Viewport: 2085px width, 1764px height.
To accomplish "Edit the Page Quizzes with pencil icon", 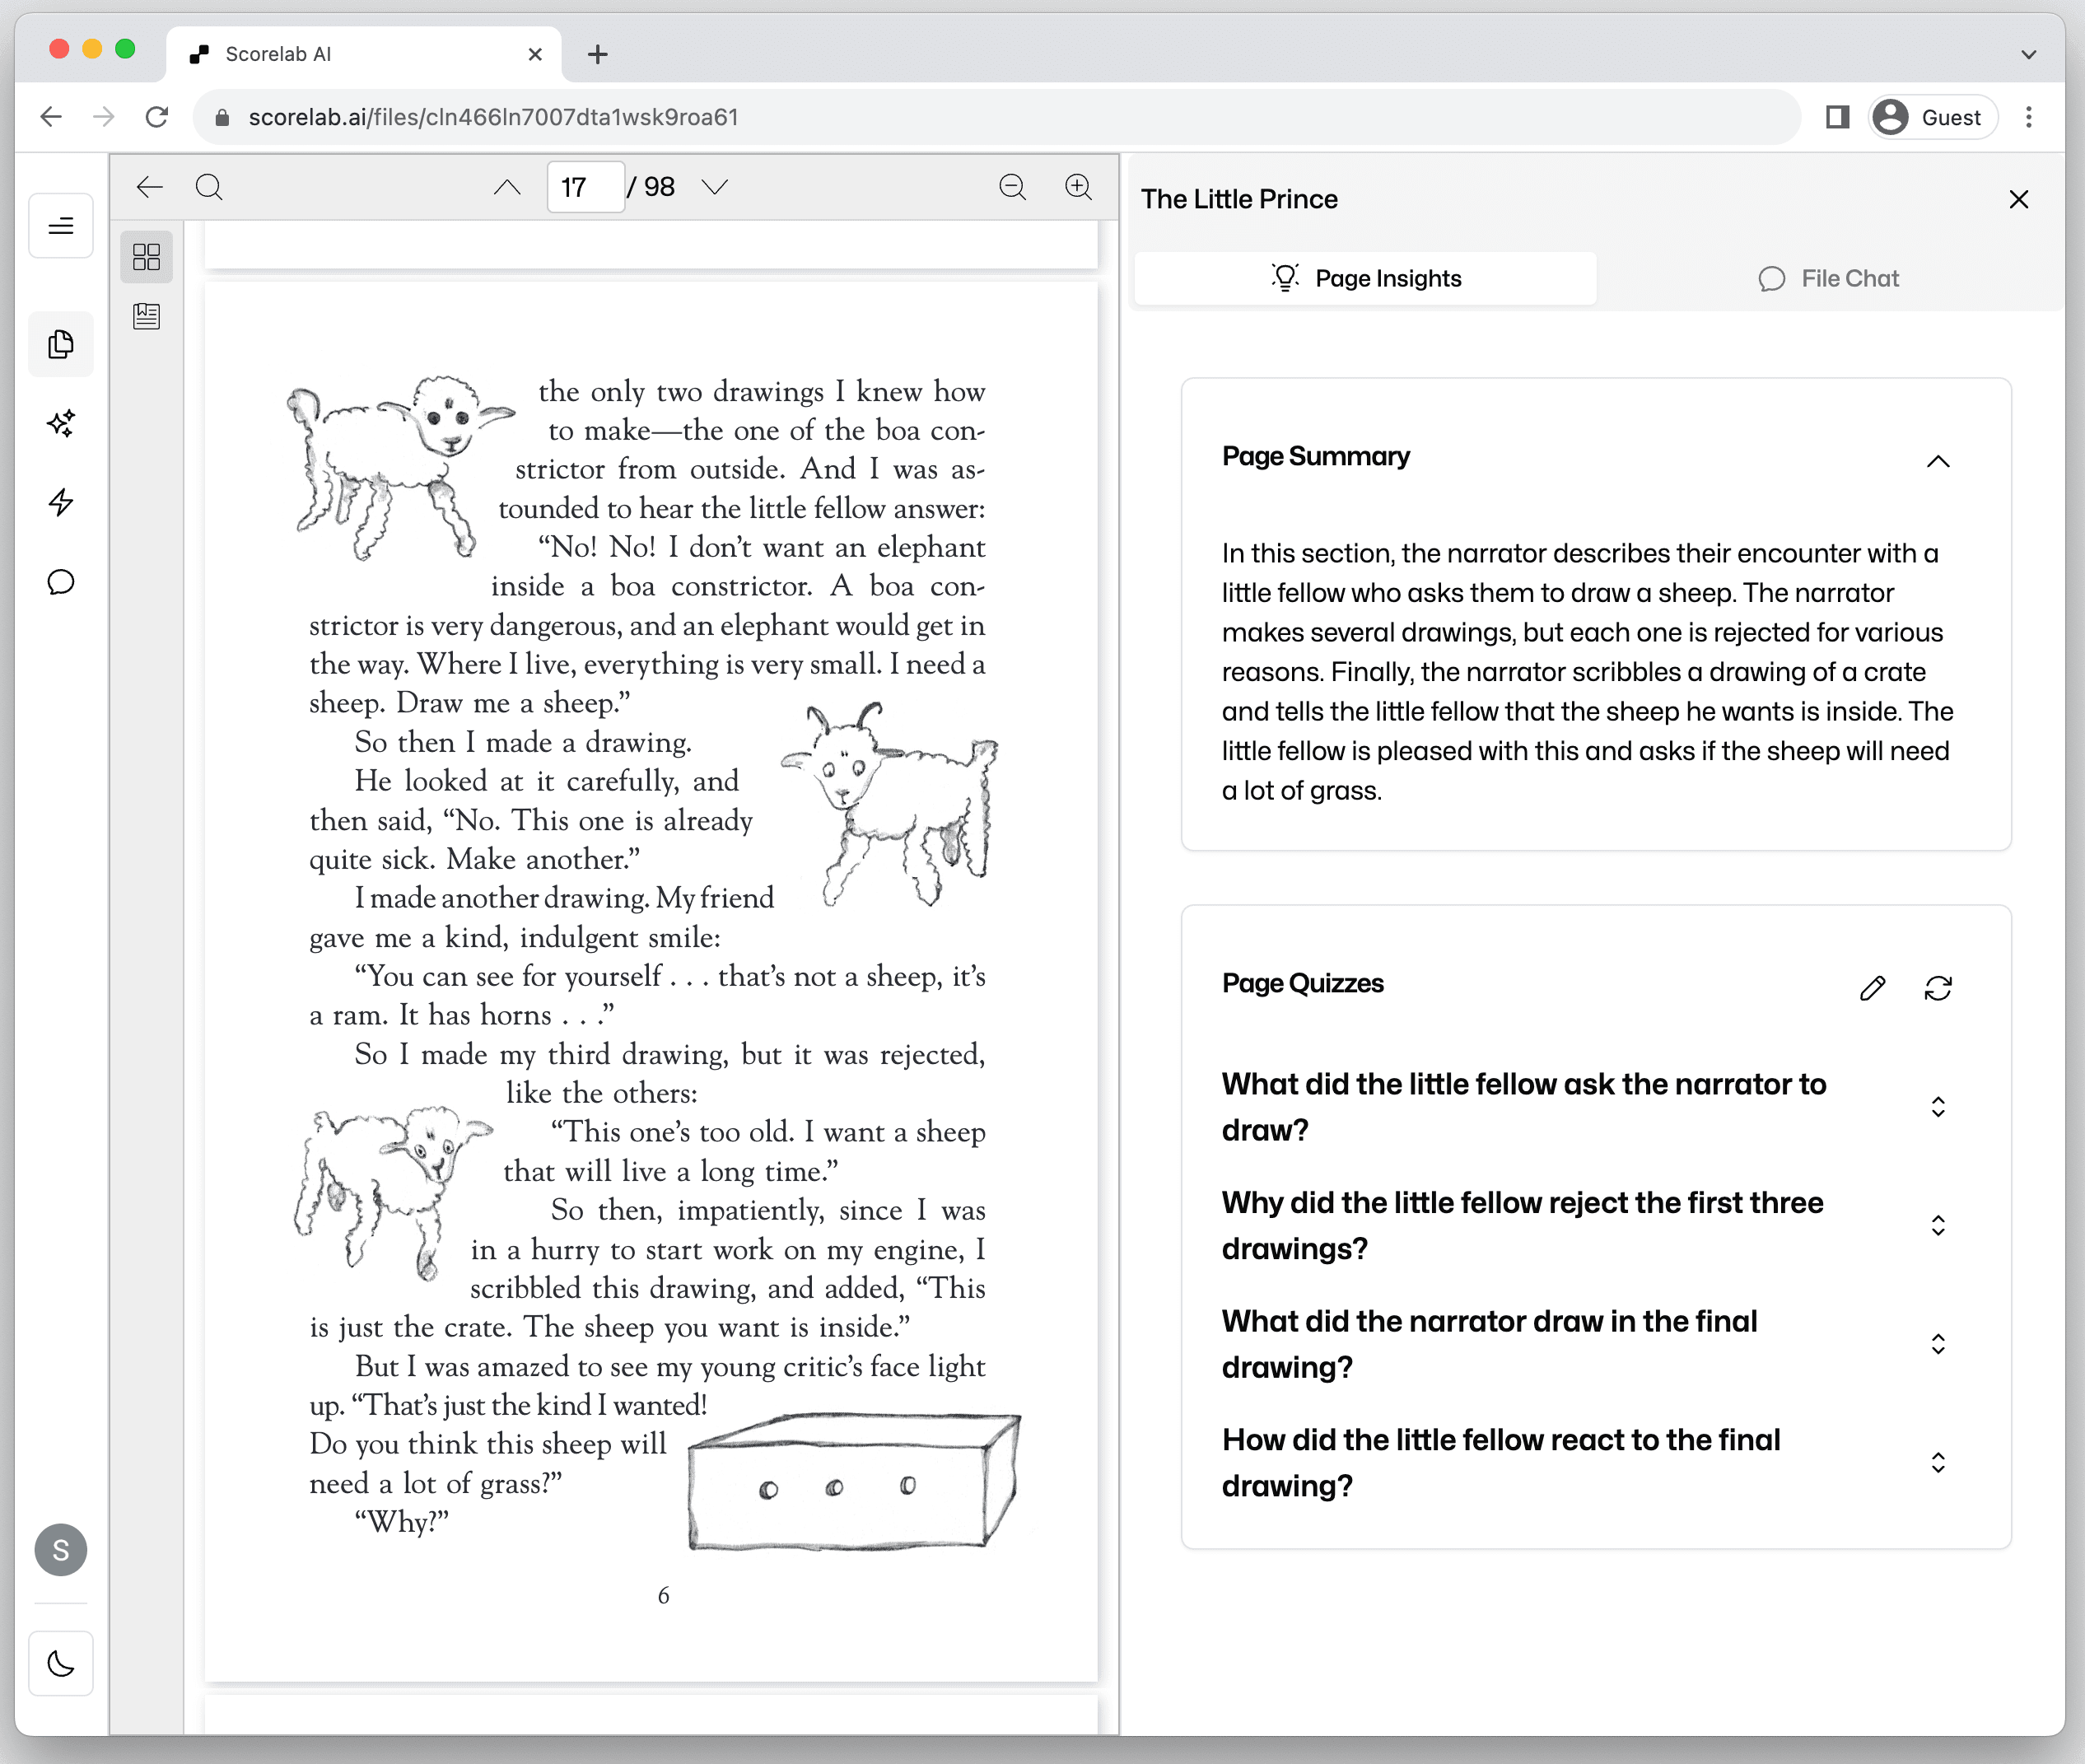I will pyautogui.click(x=1872, y=989).
